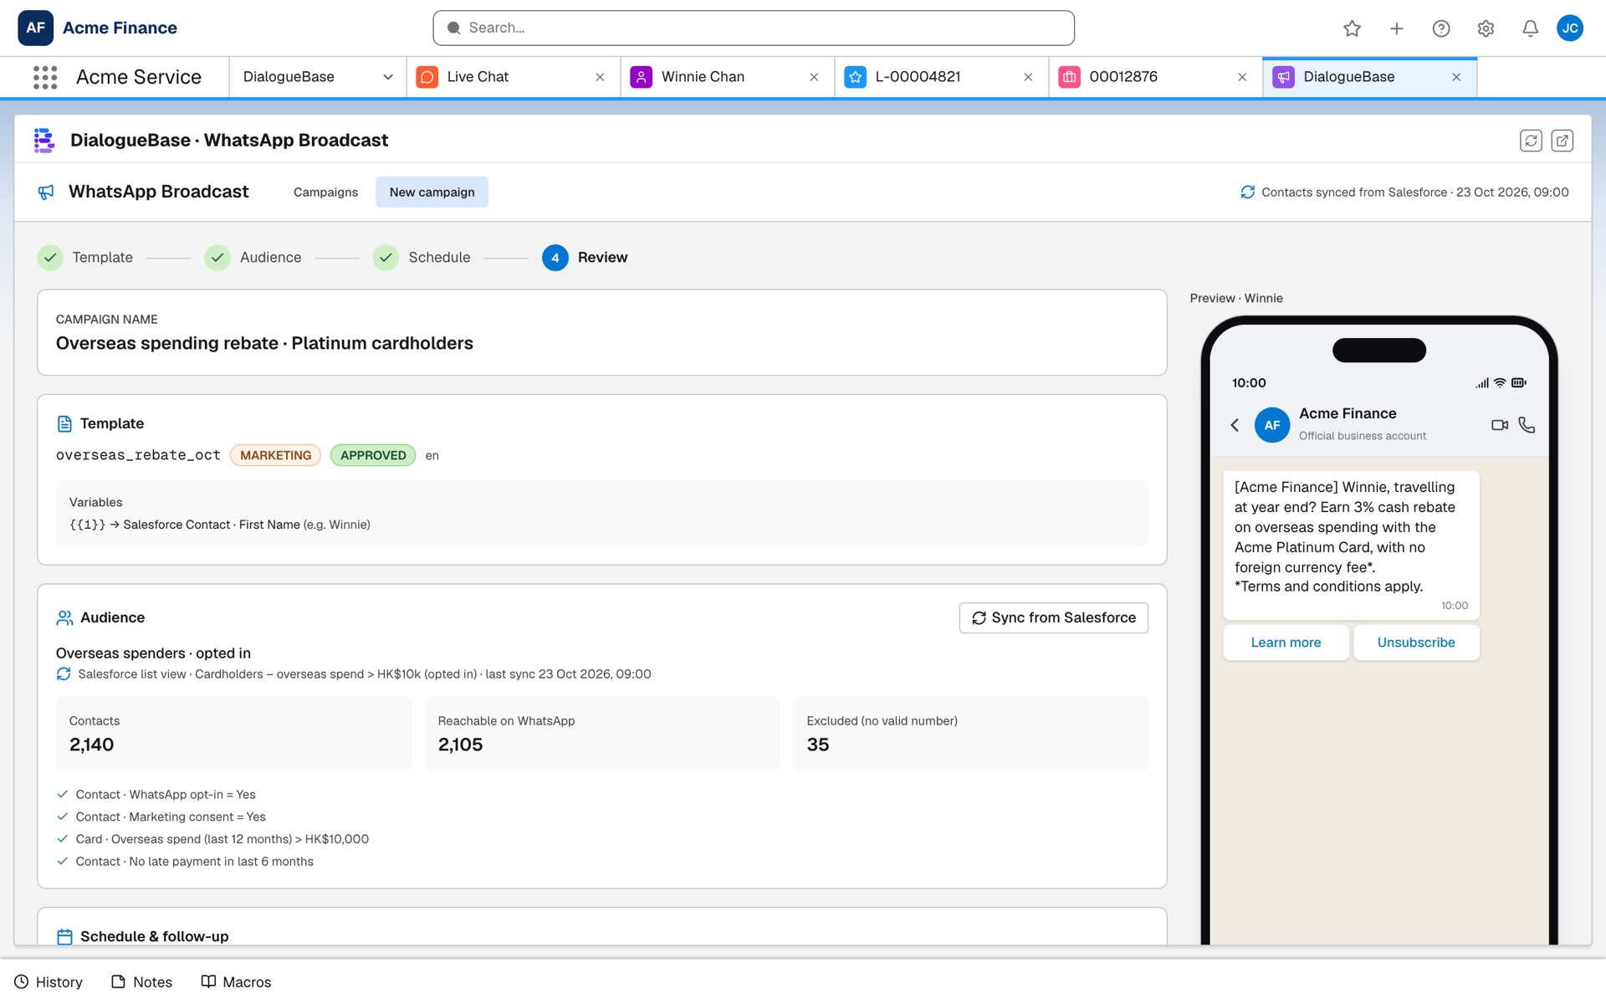Viewport: 1606px width, 1004px height.
Task: Click the contacts synced refresh icon
Action: (1247, 192)
